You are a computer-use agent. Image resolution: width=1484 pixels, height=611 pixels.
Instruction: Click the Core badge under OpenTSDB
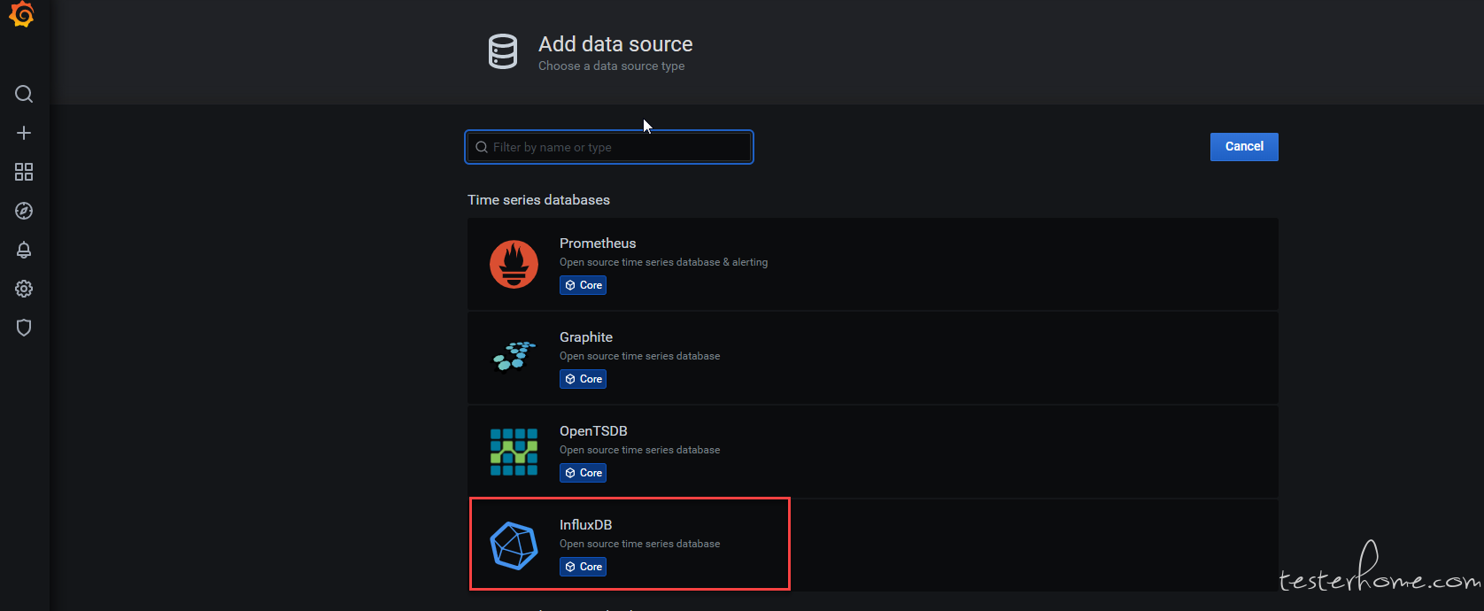tap(584, 473)
